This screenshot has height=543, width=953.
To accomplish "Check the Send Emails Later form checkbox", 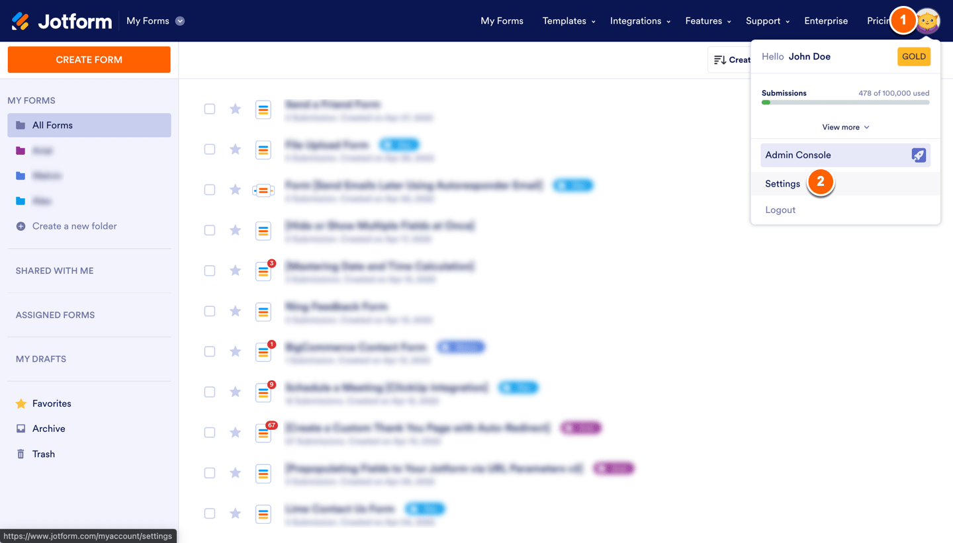I will 210,190.
